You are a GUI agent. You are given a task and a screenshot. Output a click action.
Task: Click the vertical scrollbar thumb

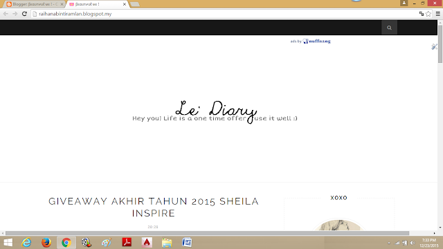tap(440, 44)
